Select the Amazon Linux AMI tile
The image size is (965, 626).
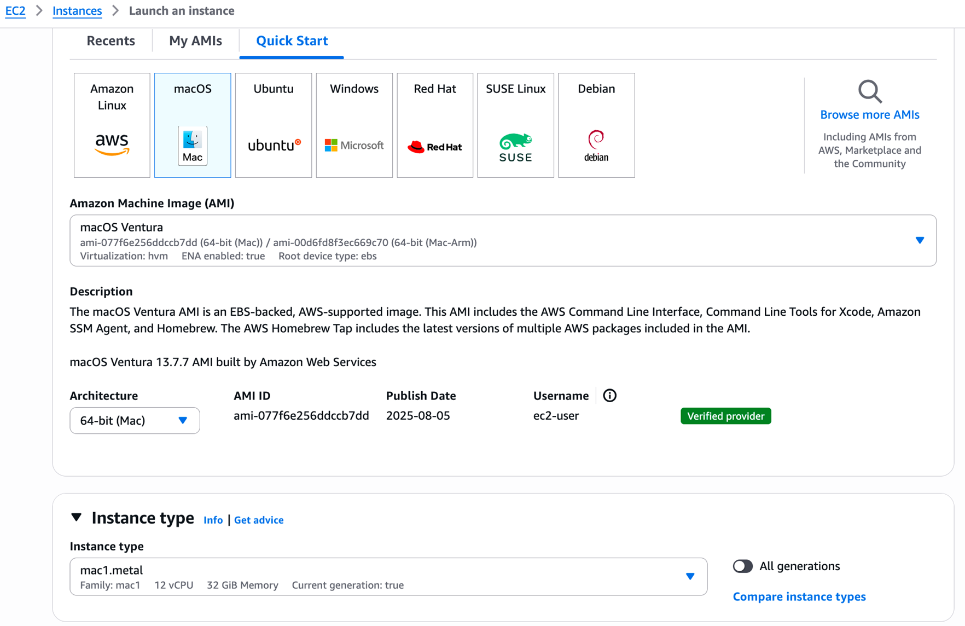tap(112, 125)
